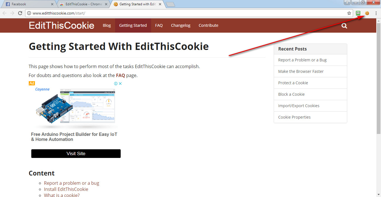
Task: Open the Blog nav item
Action: 107,25
